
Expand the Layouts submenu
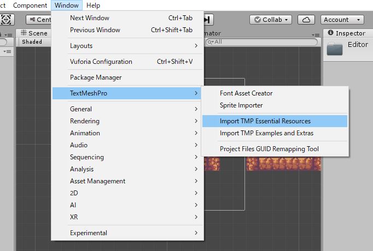[x=128, y=45]
